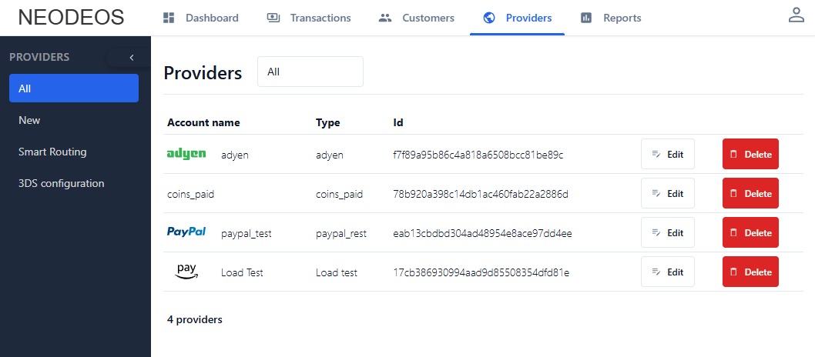Image resolution: width=815 pixels, height=357 pixels.
Task: Click the Amazon Pay logo
Action: (186, 272)
